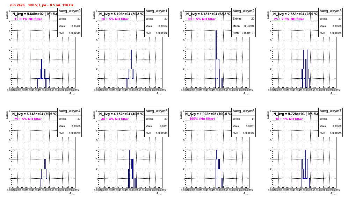This screenshot has width=348, height=200.
Task: Click RMS value 0.0001334 in havg_asym6
Action: pos(248,133)
